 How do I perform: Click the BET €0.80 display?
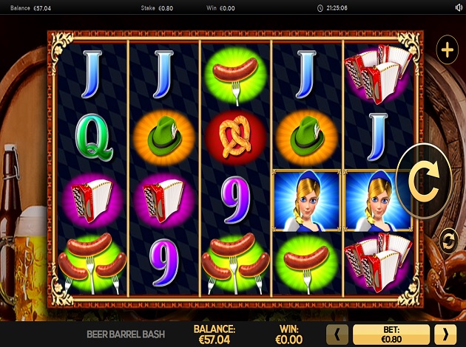391,334
